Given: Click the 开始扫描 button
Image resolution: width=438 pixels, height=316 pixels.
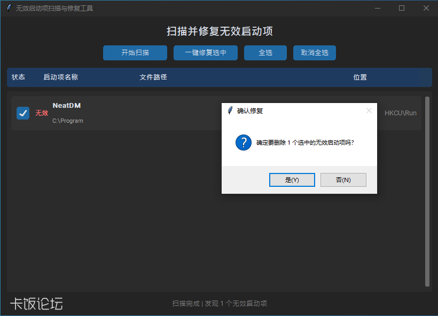Looking at the screenshot, I should tap(135, 53).
